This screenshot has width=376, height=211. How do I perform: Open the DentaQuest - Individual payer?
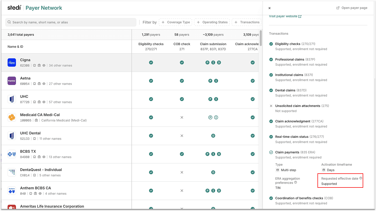[x=41, y=170]
